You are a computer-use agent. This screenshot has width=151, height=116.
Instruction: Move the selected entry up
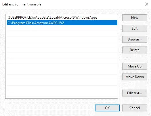click(135, 66)
